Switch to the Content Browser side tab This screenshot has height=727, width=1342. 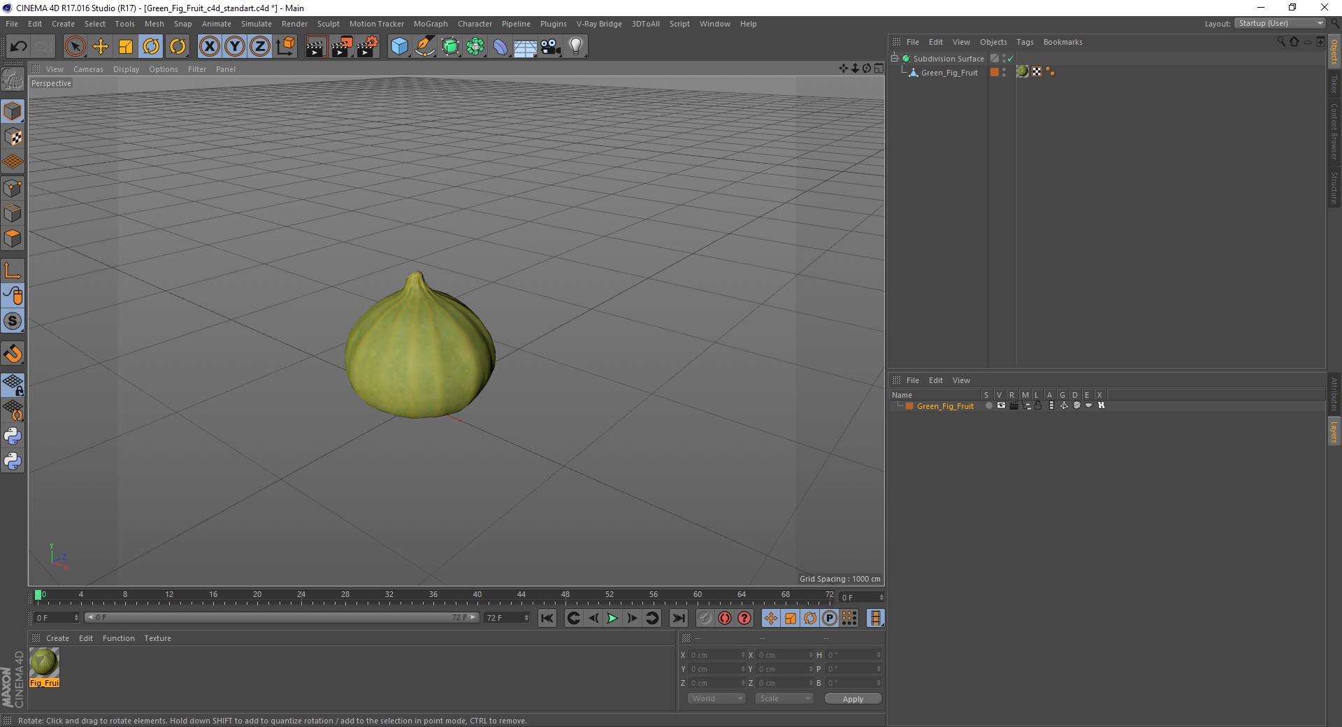[1334, 131]
